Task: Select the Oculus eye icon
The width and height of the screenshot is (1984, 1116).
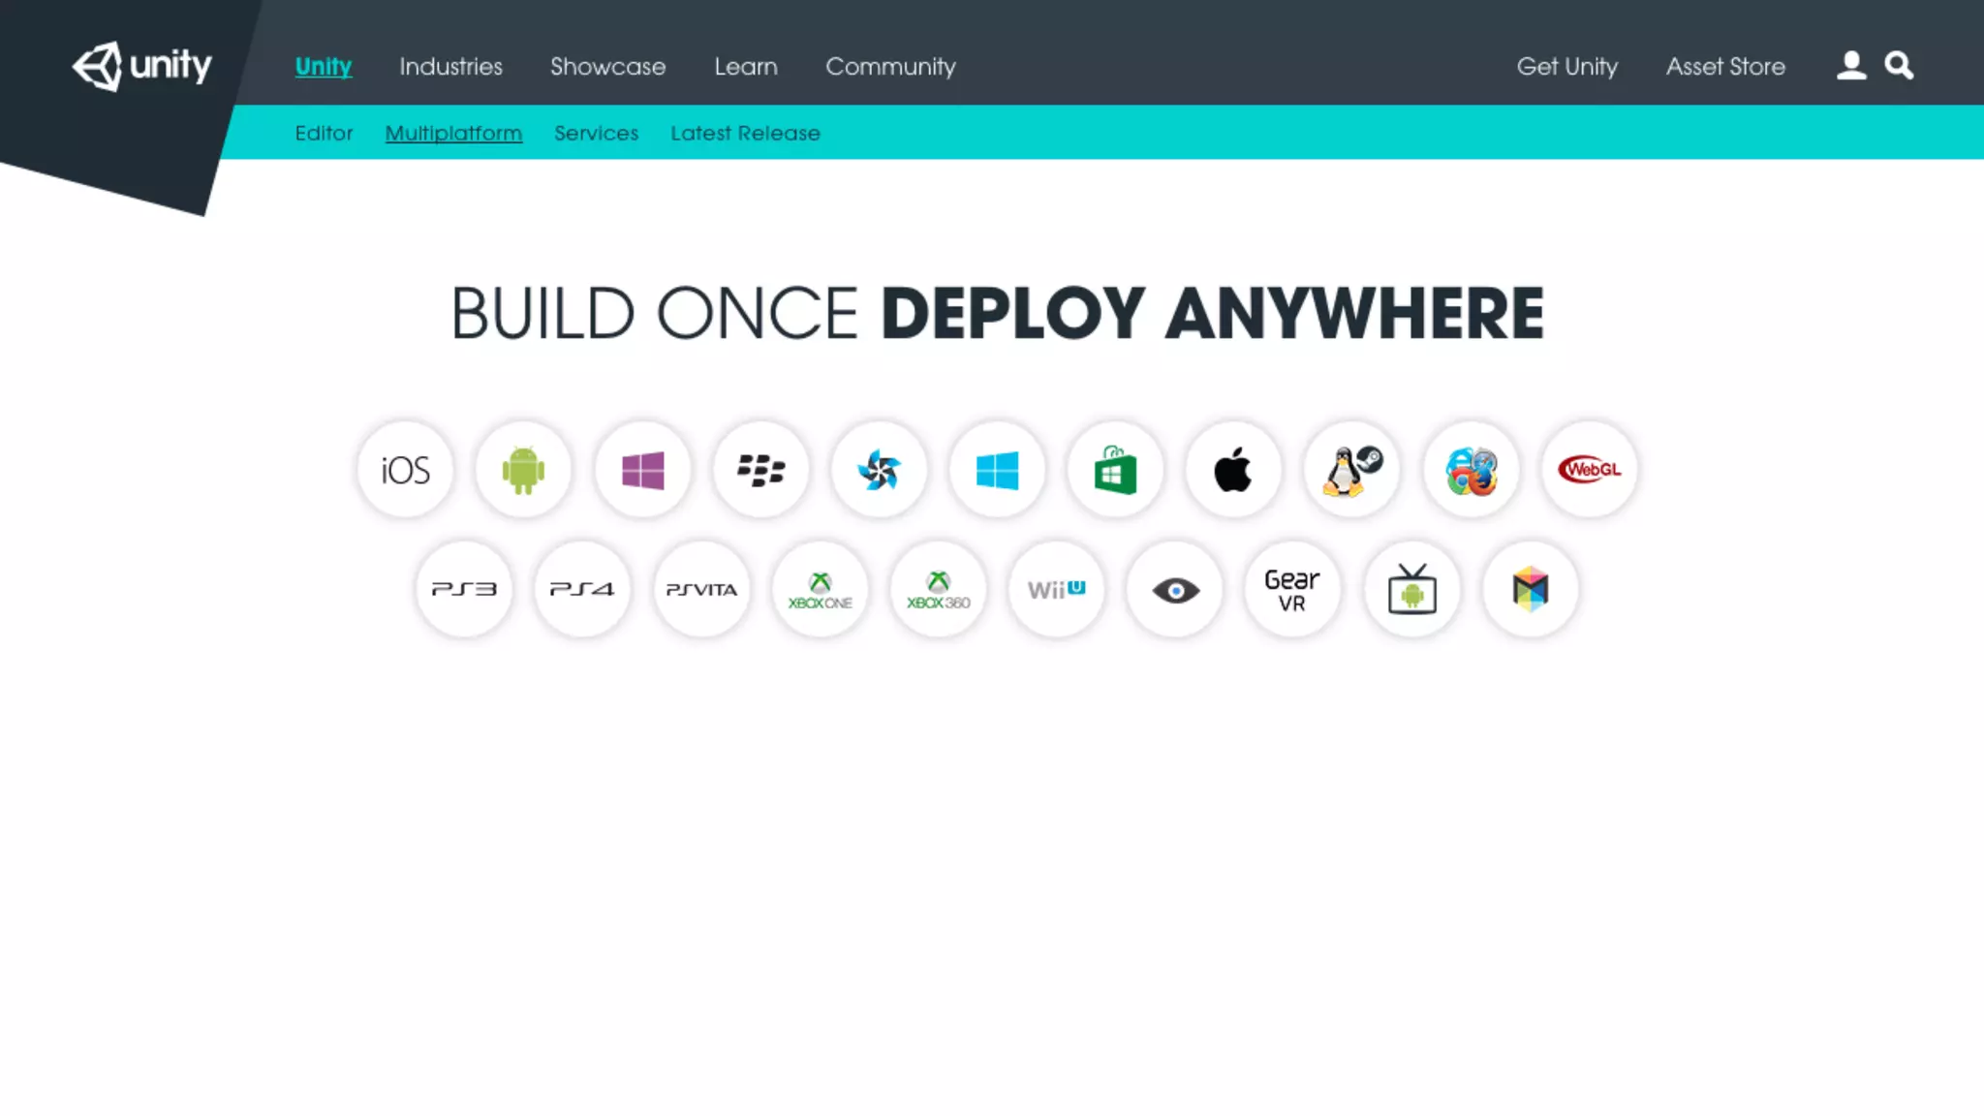Action: tap(1175, 589)
